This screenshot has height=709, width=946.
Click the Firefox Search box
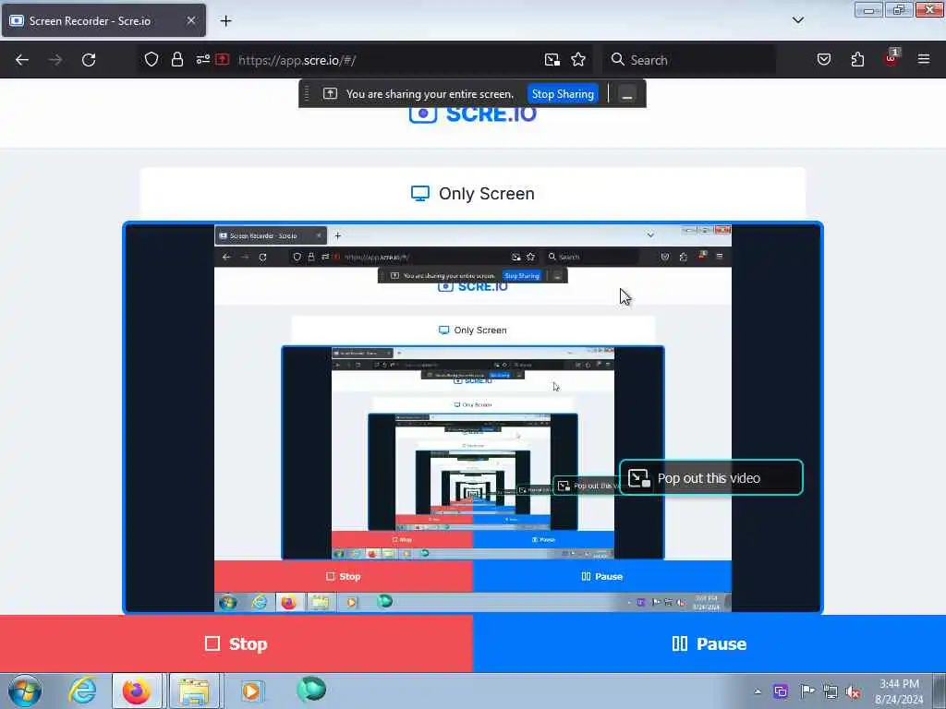point(689,60)
